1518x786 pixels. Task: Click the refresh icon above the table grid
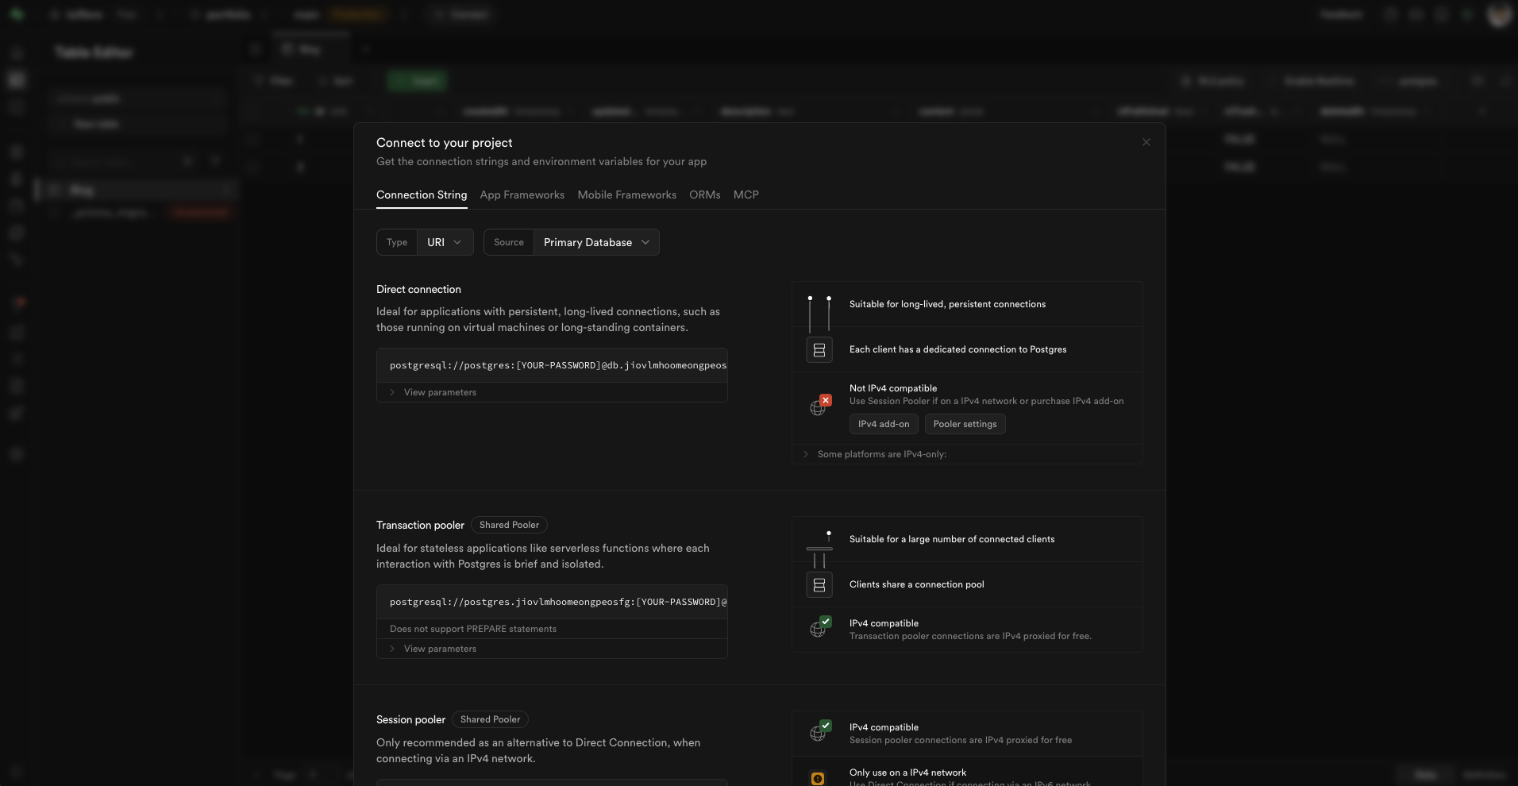tap(1478, 80)
